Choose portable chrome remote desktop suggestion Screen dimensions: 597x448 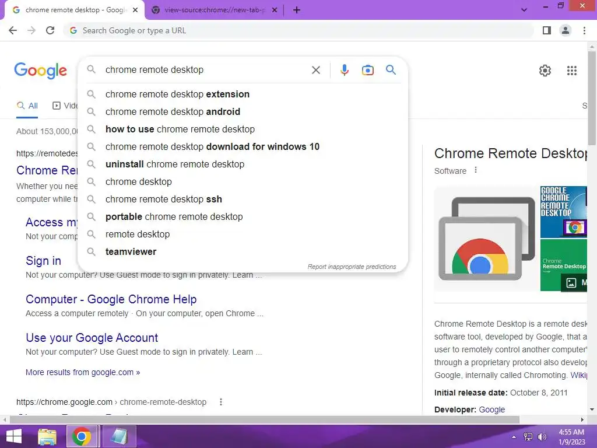tap(243, 217)
